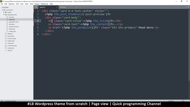The width and height of the screenshot is (190, 107).
Task: Click the file icon beside walker.php
Action: tap(7, 31)
